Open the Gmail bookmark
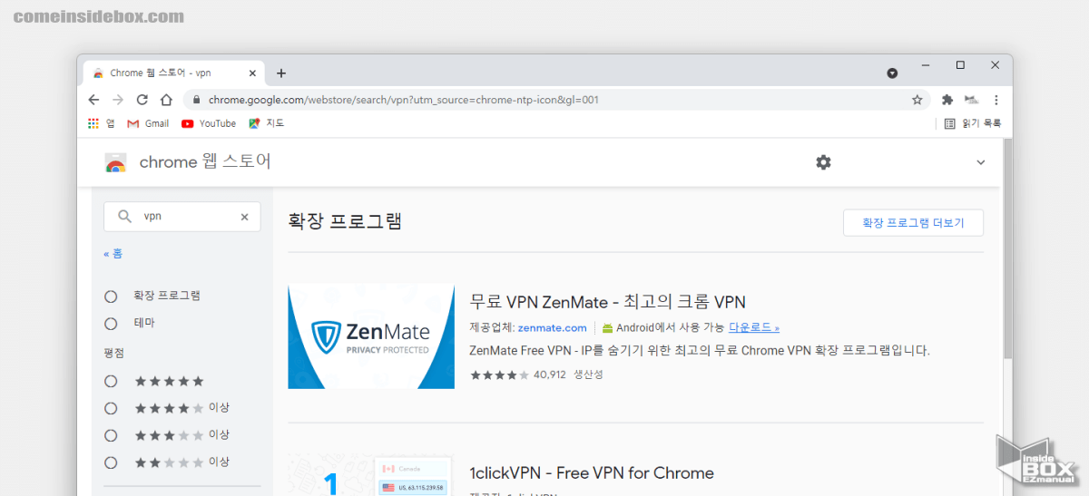 tap(148, 123)
